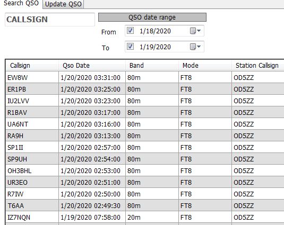Select the OH3BHL callsign cell
The width and height of the screenshot is (284, 225).
(32, 171)
